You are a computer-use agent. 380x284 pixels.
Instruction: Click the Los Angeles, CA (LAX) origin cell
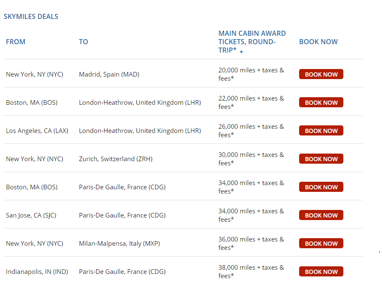(x=37, y=131)
